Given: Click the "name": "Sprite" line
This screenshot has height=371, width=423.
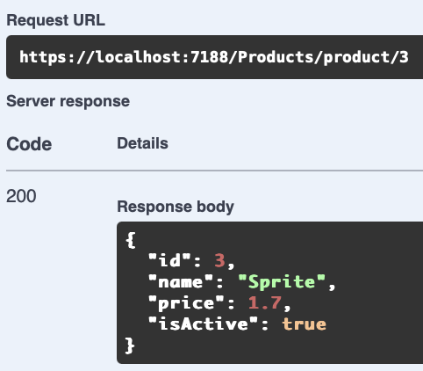Looking at the screenshot, I should [x=241, y=282].
